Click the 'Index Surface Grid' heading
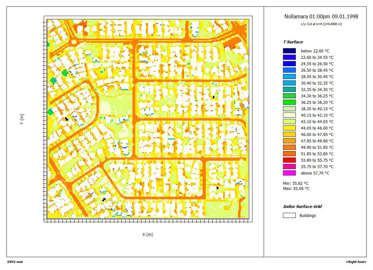This screenshot has height=270, width=373. click(x=302, y=206)
